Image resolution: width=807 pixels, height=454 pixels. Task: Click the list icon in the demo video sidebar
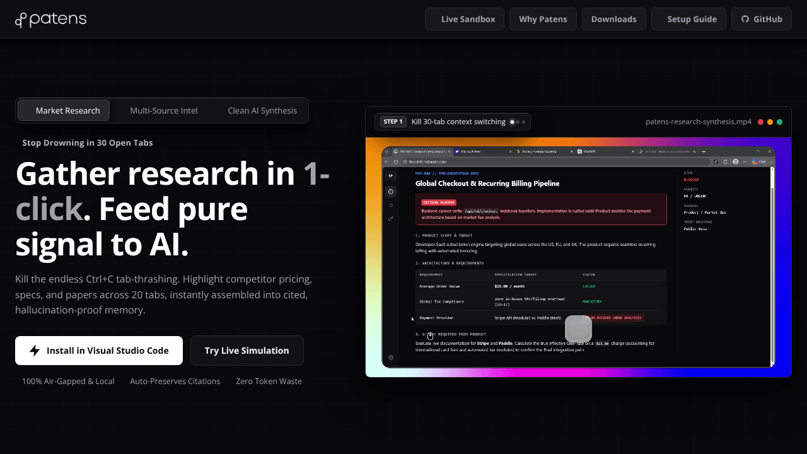[391, 205]
